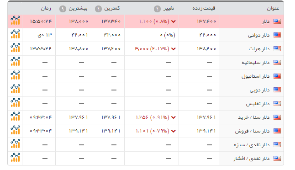
Task: Click the help icon next to تغییر header
Action: (157, 9)
